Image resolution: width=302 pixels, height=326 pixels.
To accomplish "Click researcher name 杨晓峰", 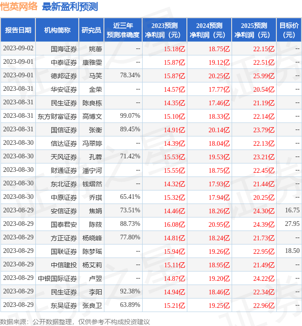I will pos(92,238).
